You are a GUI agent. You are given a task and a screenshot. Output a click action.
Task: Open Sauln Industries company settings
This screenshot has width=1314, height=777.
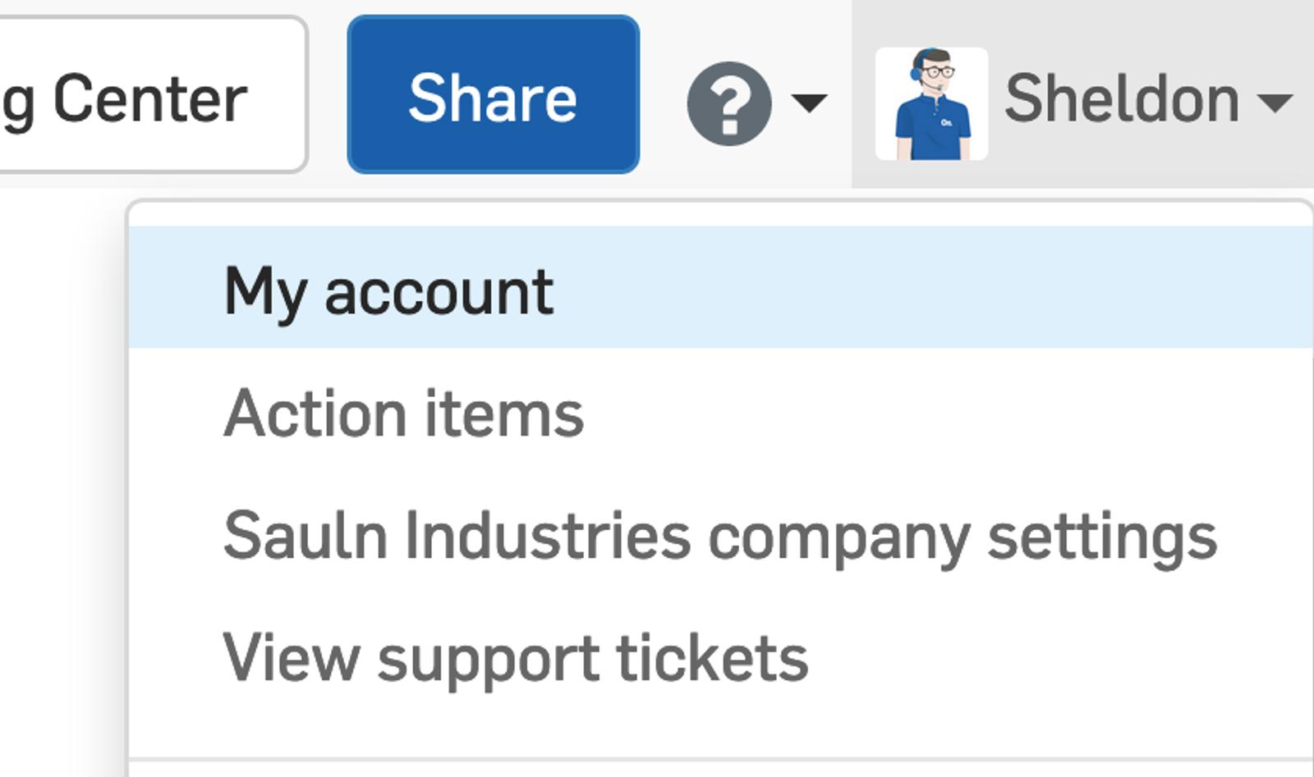point(719,536)
